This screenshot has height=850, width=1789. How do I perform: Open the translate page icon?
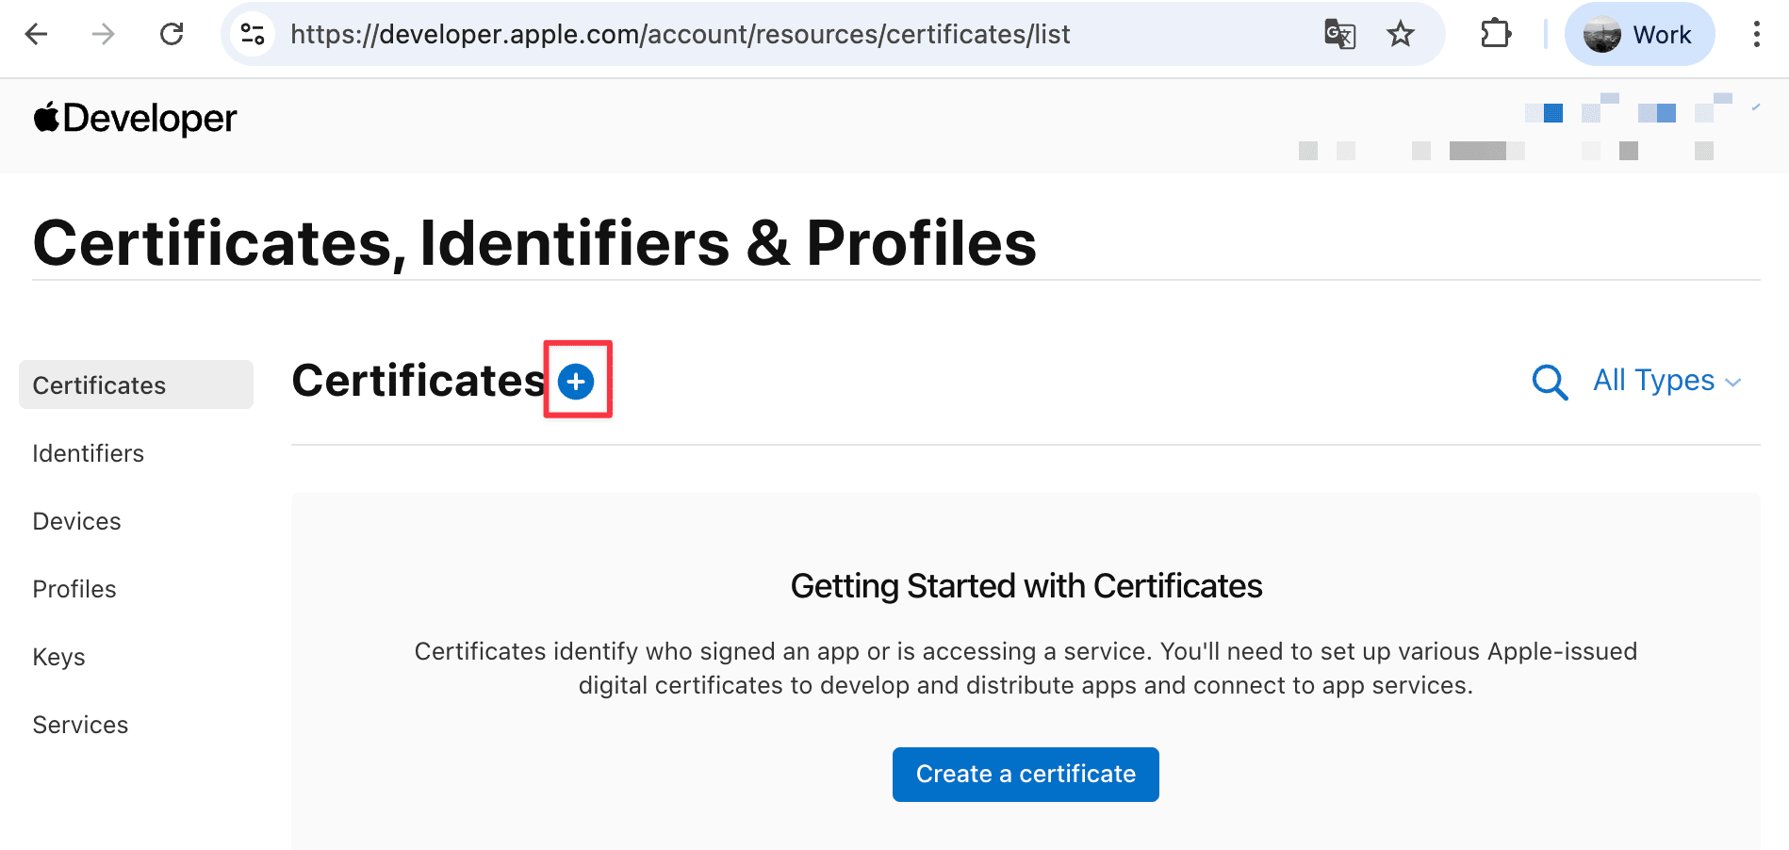[x=1339, y=35]
